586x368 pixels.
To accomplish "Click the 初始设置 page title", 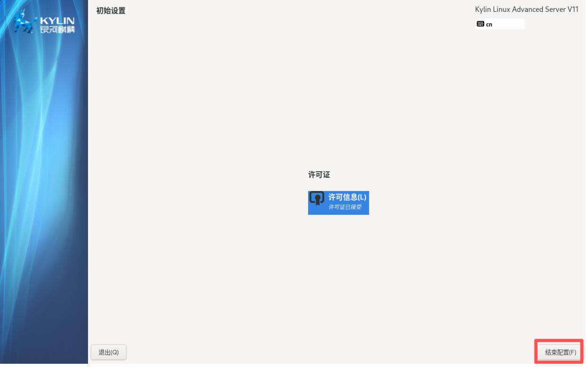I will (x=111, y=10).
